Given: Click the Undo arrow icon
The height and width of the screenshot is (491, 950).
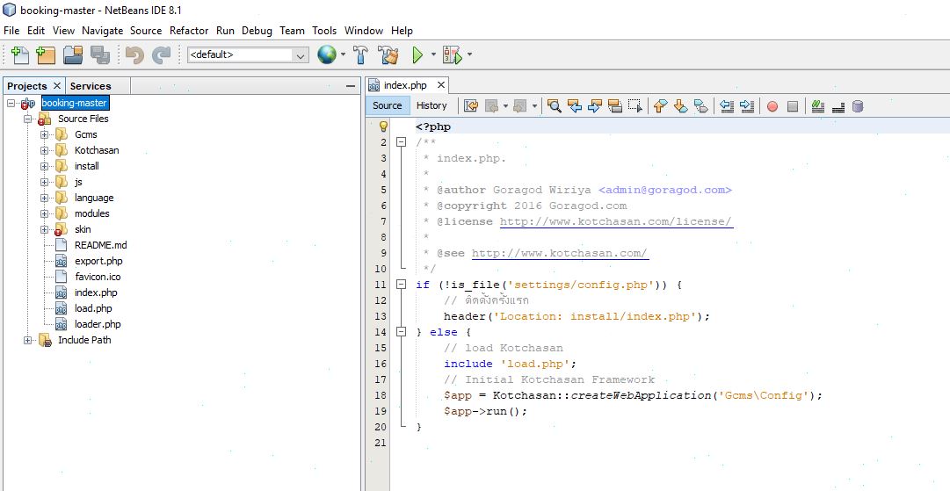Looking at the screenshot, I should 134,55.
